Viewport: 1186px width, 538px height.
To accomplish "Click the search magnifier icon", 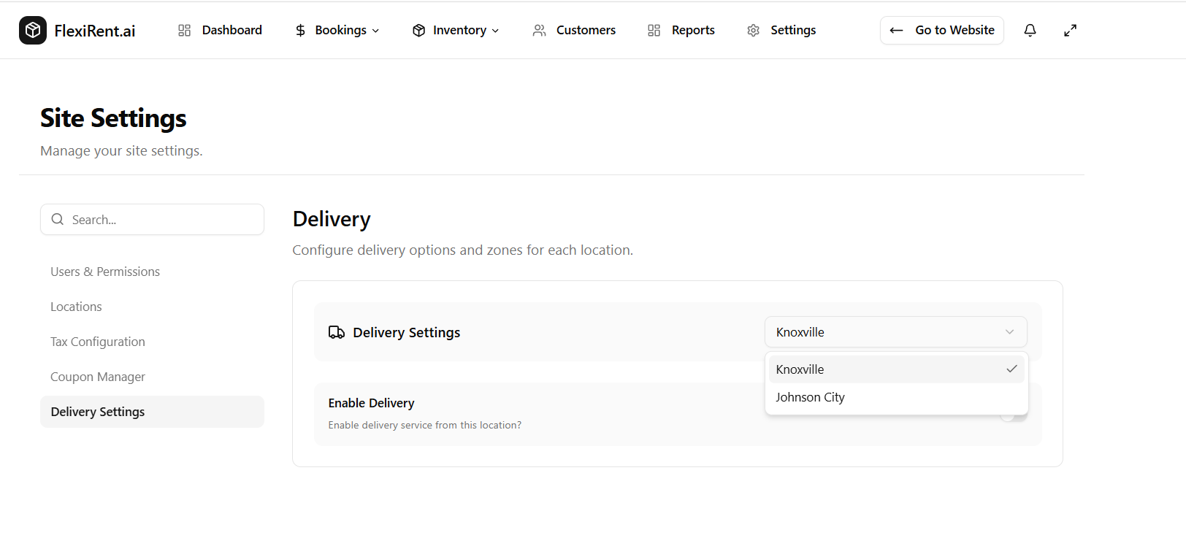I will click(x=58, y=219).
